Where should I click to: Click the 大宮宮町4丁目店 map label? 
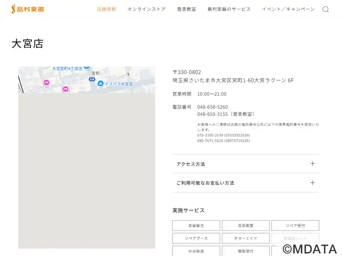click(x=67, y=69)
